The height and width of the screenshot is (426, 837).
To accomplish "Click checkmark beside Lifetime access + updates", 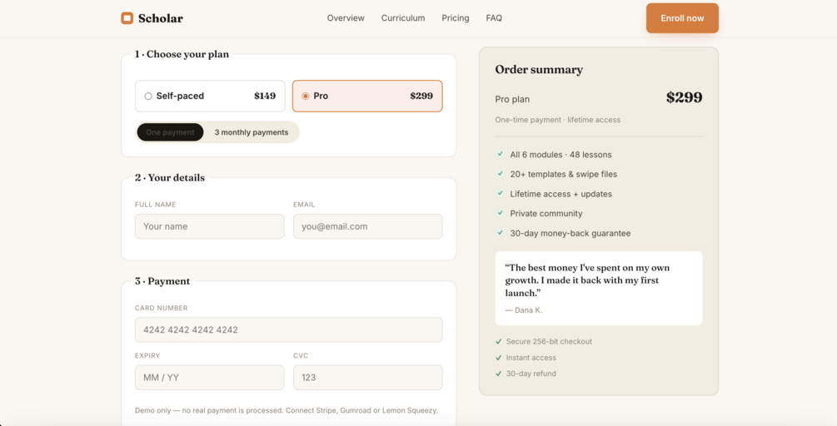I will [x=501, y=194].
